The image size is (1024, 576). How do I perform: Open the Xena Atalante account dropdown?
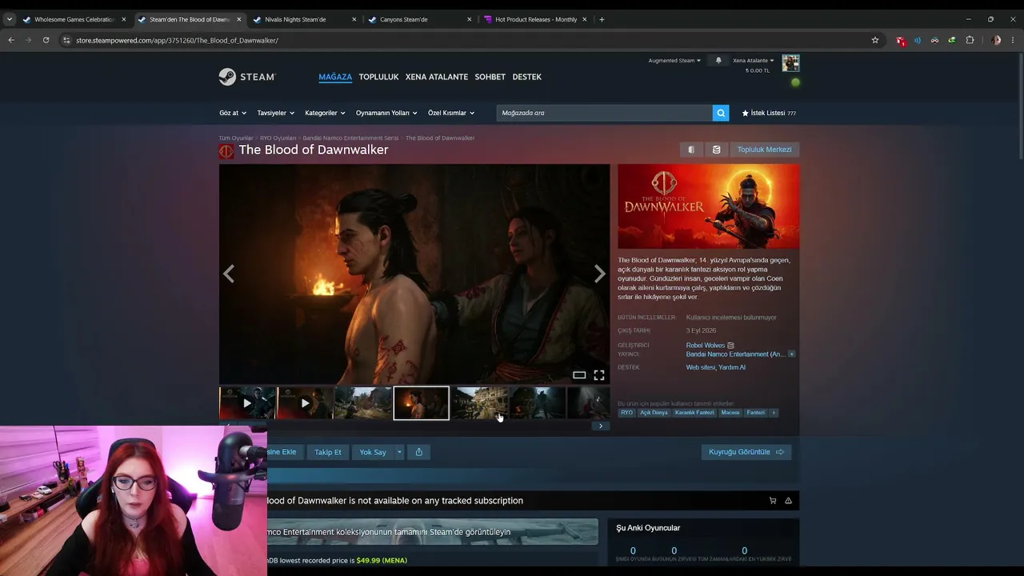pyautogui.click(x=754, y=61)
